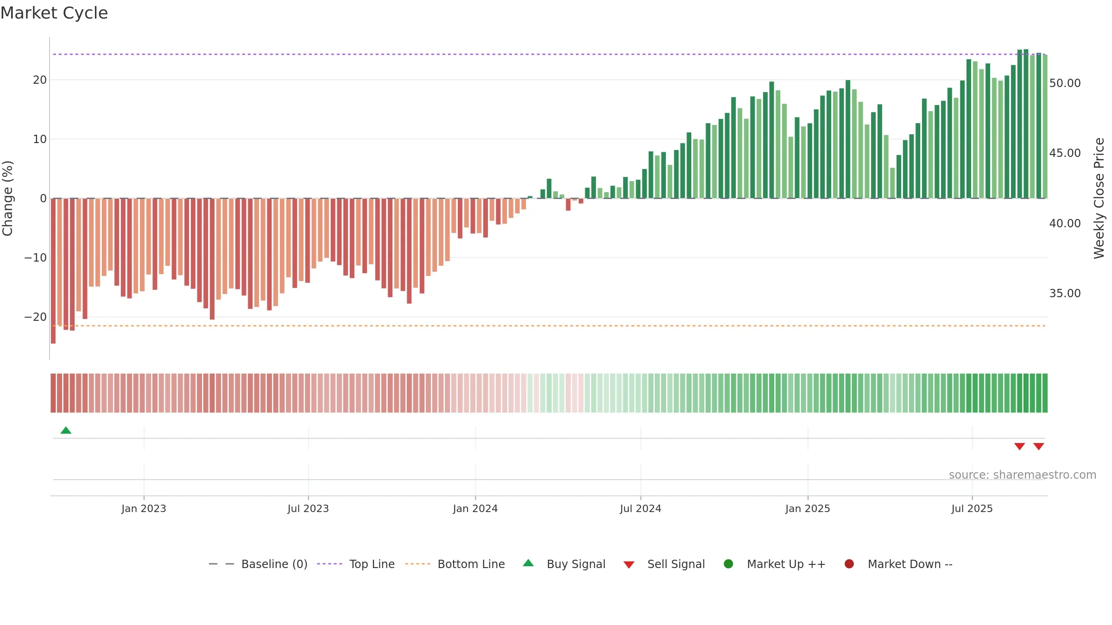The width and height of the screenshot is (1112, 625).
Task: Click the last bright green heat strip cell
Action: [1045, 393]
